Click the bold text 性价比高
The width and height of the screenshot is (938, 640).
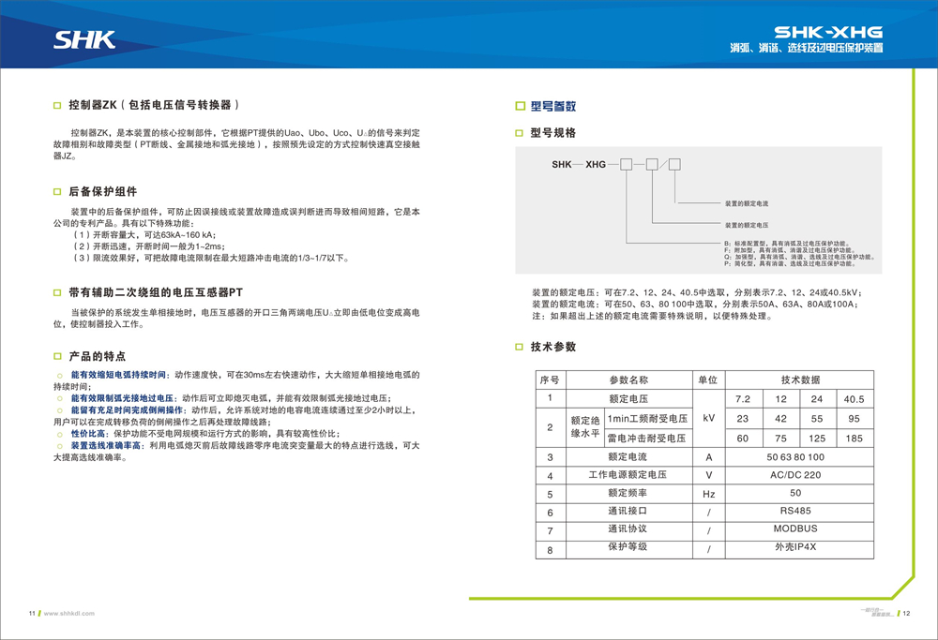87,434
